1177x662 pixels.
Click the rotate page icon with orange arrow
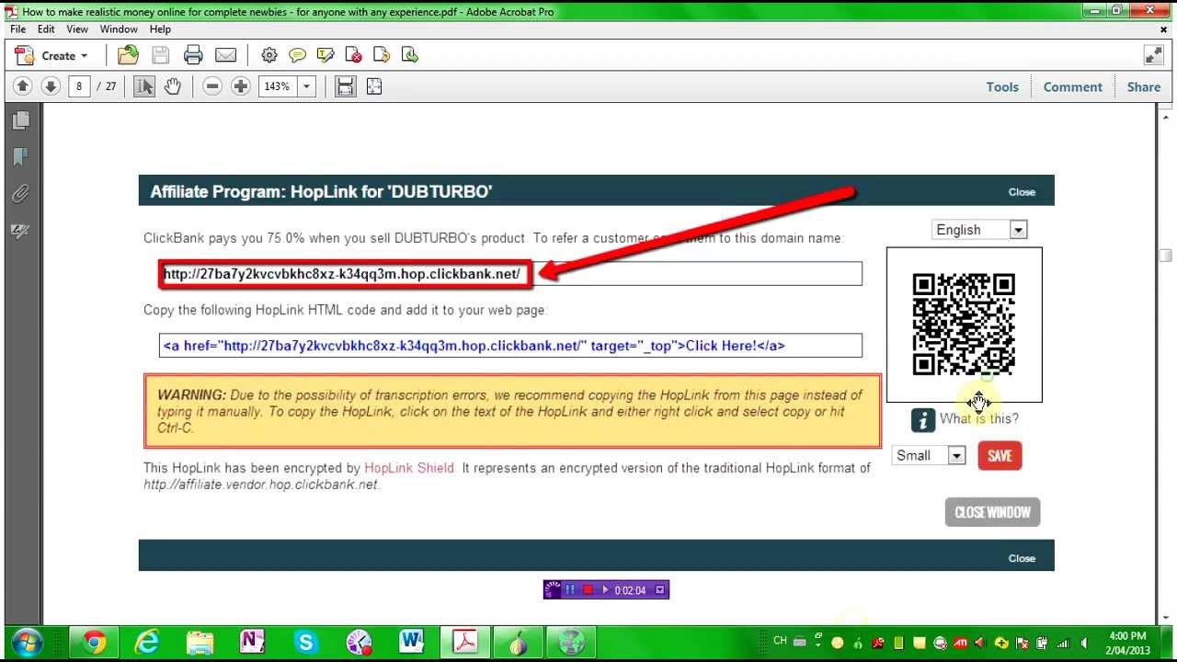coord(382,55)
